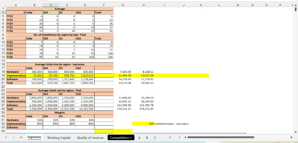Select the Competition>> sheet tab
This screenshot has width=298, height=143.
point(121,137)
